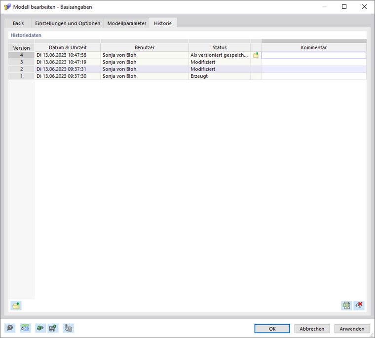Click the delete history icon with red X
This screenshot has height=338, width=375.
coord(359,305)
